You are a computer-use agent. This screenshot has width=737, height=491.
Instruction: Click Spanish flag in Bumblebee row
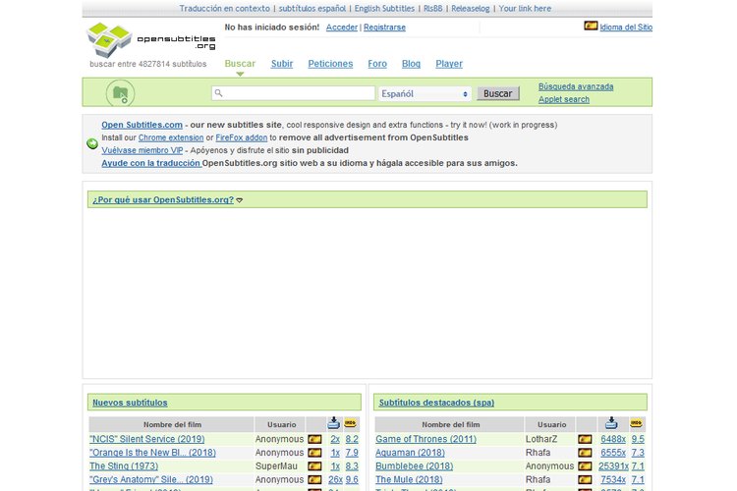click(585, 466)
